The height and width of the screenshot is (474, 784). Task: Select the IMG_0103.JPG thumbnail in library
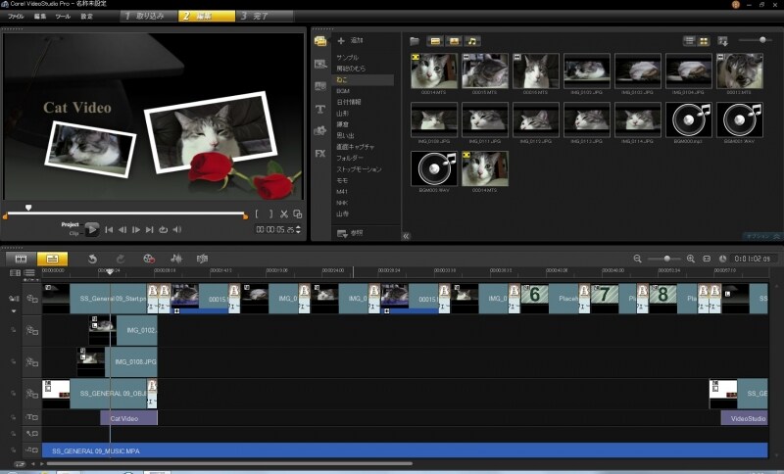coord(637,71)
